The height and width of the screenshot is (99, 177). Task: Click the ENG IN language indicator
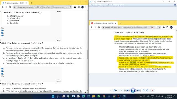(x=152, y=96)
